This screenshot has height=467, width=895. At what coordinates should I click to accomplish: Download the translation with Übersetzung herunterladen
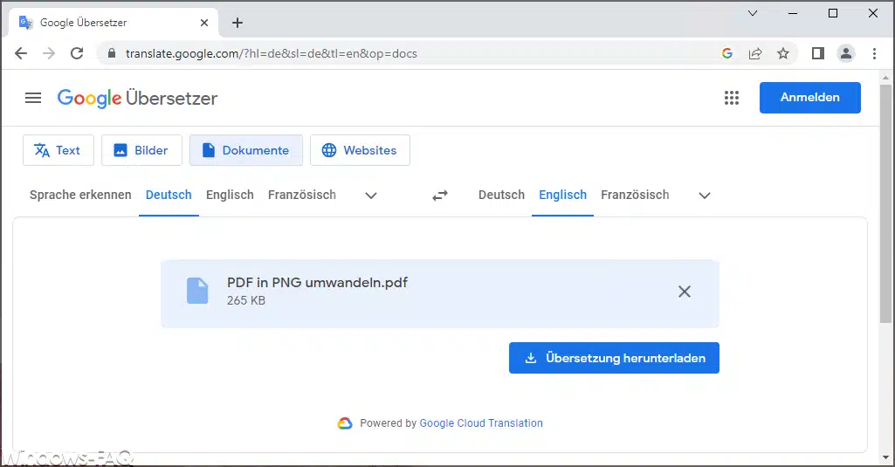click(614, 358)
